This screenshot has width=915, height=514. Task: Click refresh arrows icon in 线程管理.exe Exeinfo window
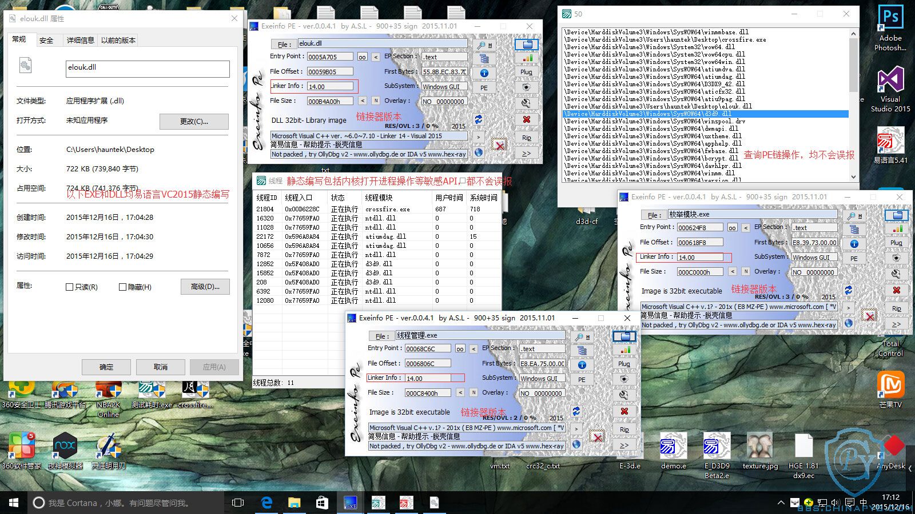click(576, 411)
